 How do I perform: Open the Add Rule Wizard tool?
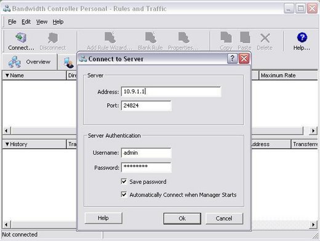[110, 41]
